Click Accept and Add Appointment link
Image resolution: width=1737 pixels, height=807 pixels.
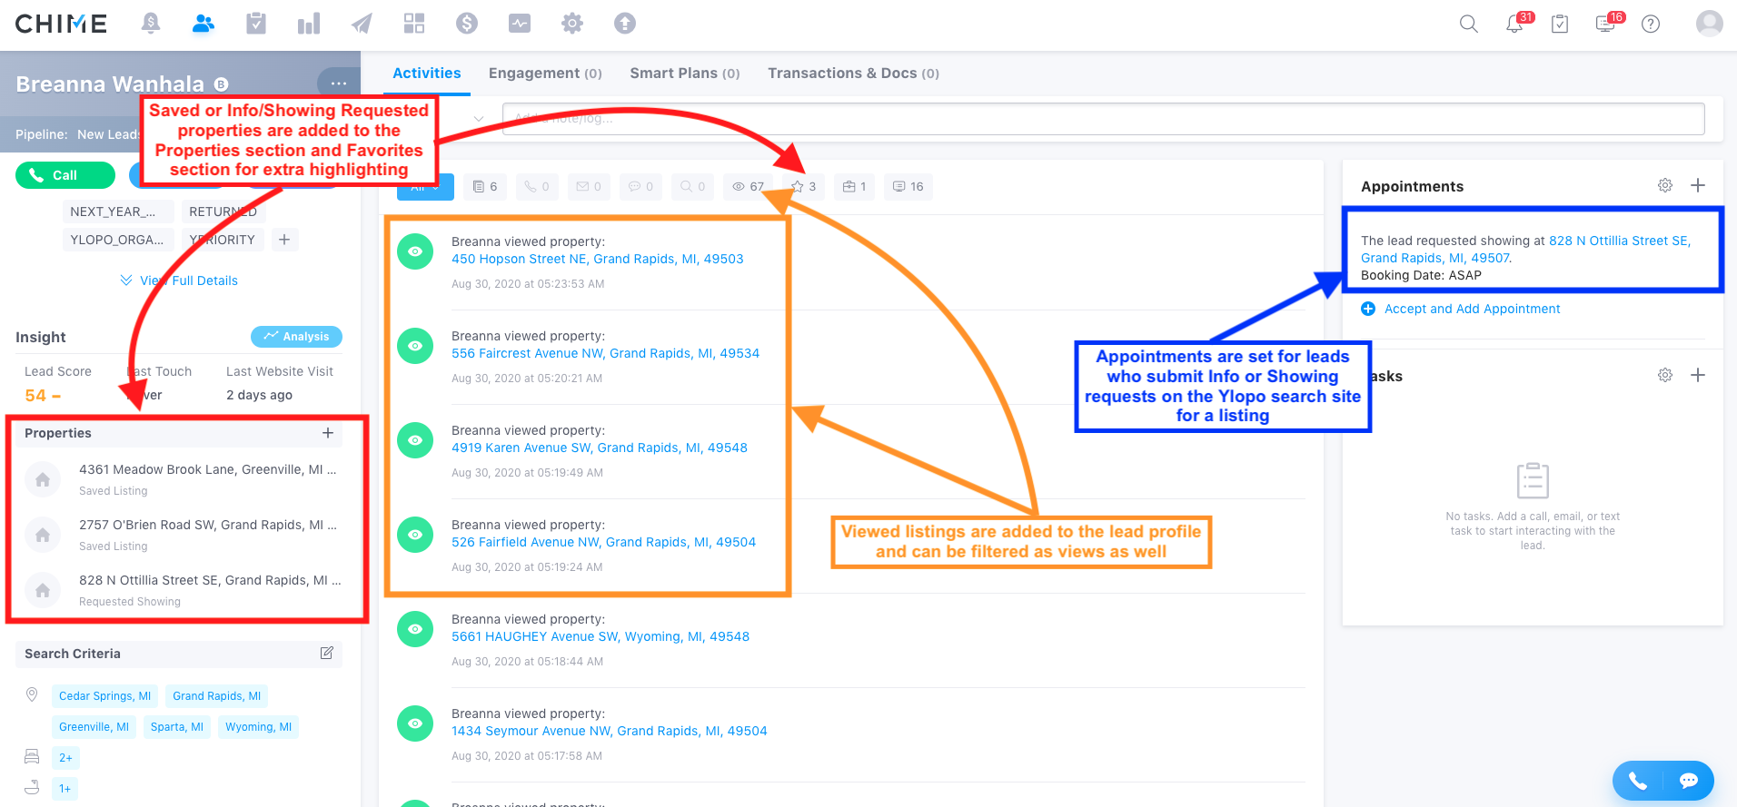point(1472,310)
